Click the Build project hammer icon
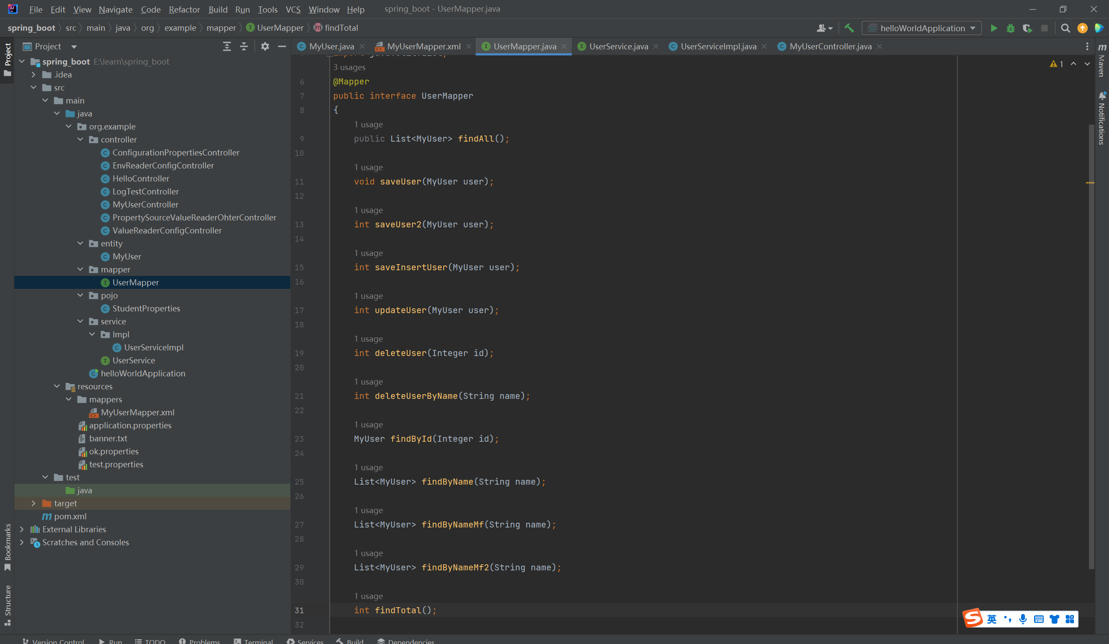The width and height of the screenshot is (1109, 644). 849,28
